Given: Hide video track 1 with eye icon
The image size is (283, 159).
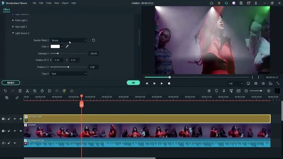Looking at the screenshot, I should click(x=21, y=131).
